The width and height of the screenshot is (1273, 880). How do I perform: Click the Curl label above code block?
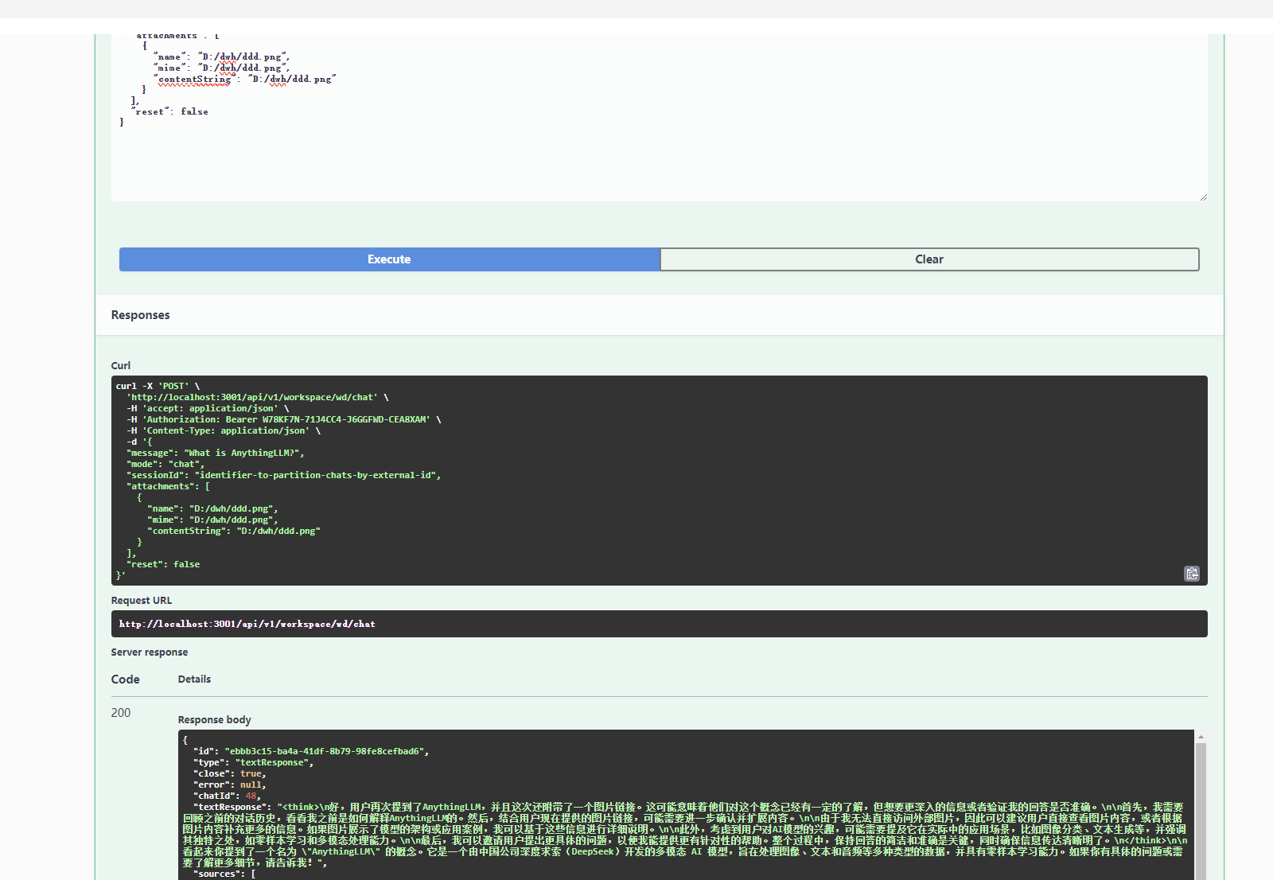tap(121, 365)
